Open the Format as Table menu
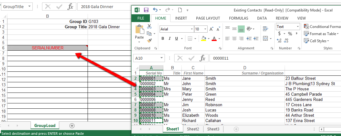This screenshot has height=136, width=341. click(x=323, y=34)
